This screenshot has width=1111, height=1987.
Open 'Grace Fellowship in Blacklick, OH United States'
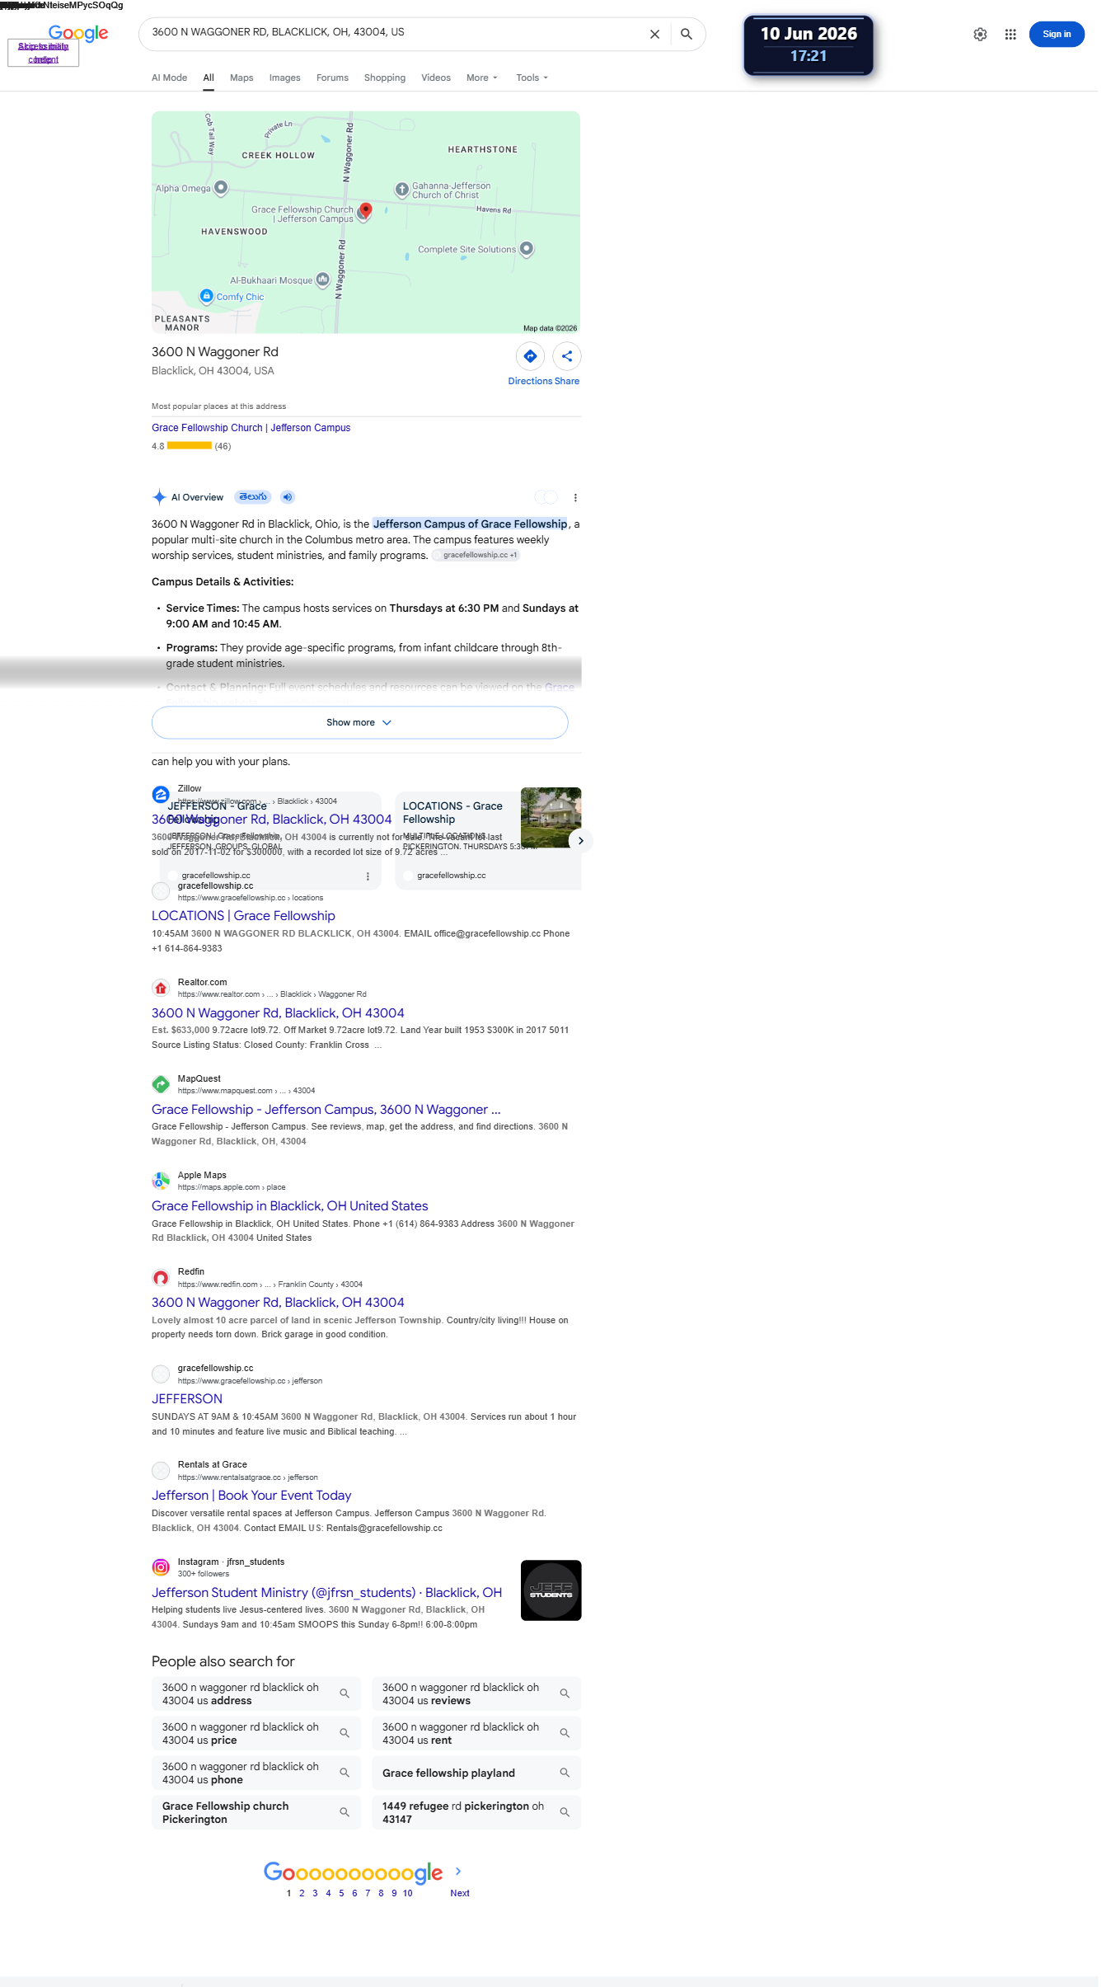[290, 1206]
